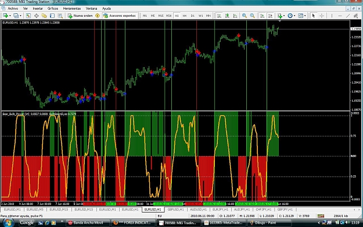Open the Ayuda menu
Image resolution: width=363 pixels, height=227 pixels.
coord(106,9)
